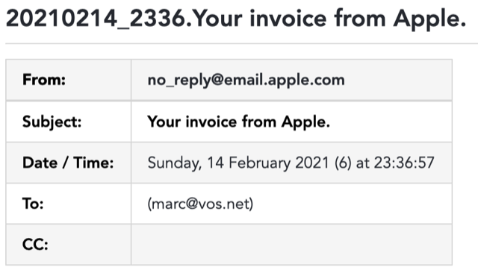Select the 'Subject:' row label
Viewport: 478px width, 276px height.
click(x=52, y=122)
